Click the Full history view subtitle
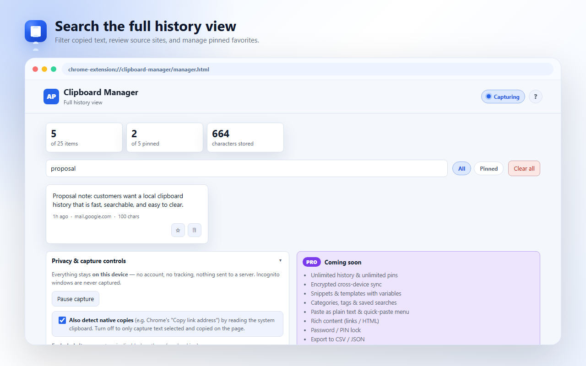The width and height of the screenshot is (586, 366). [83, 102]
